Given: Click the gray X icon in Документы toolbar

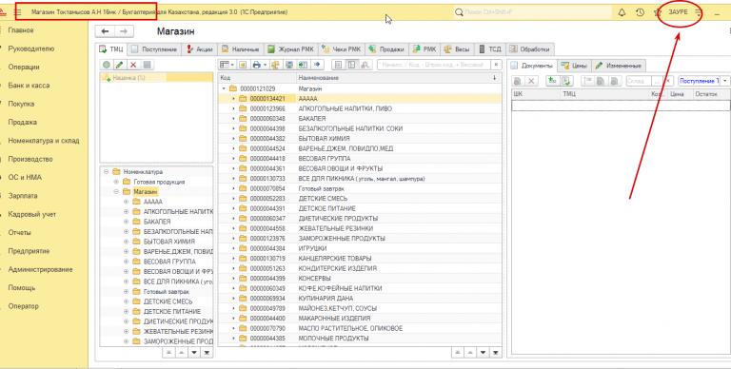Looking at the screenshot, I should click(x=531, y=81).
